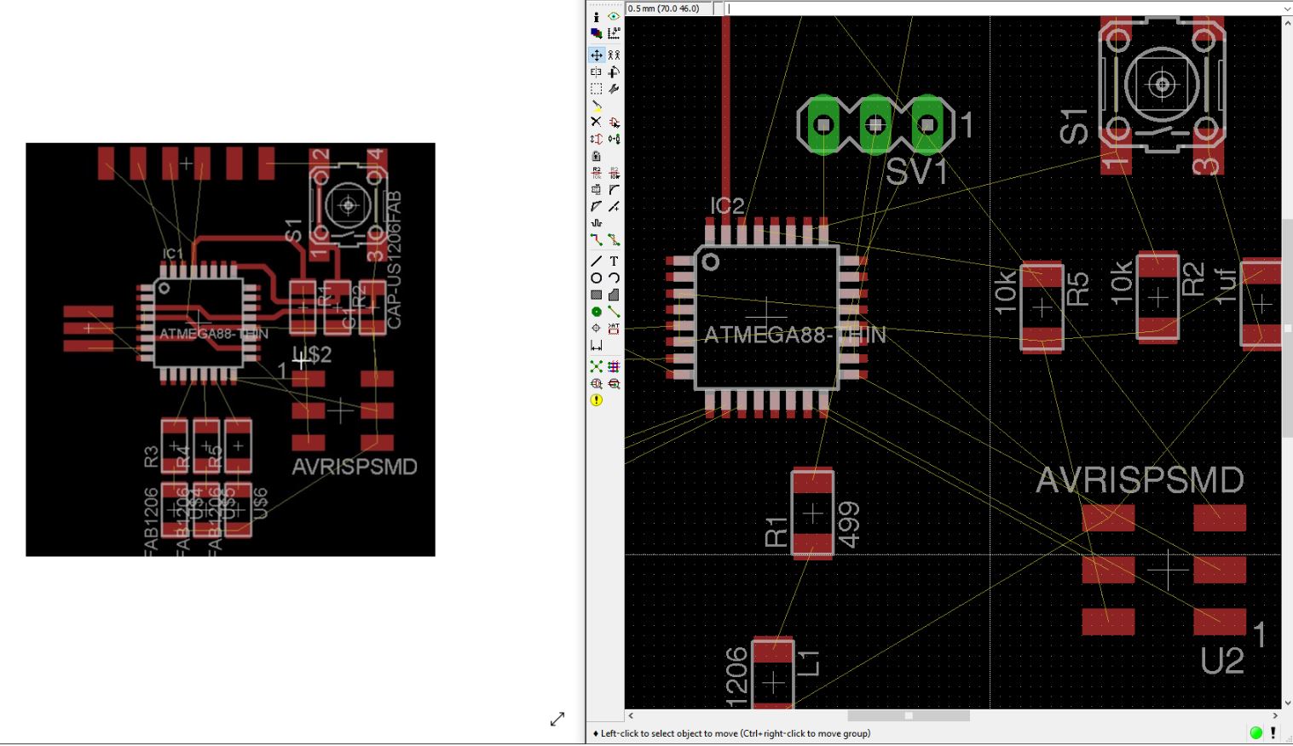The image size is (1293, 746).
Task: Select the Name tool
Action: 596,173
